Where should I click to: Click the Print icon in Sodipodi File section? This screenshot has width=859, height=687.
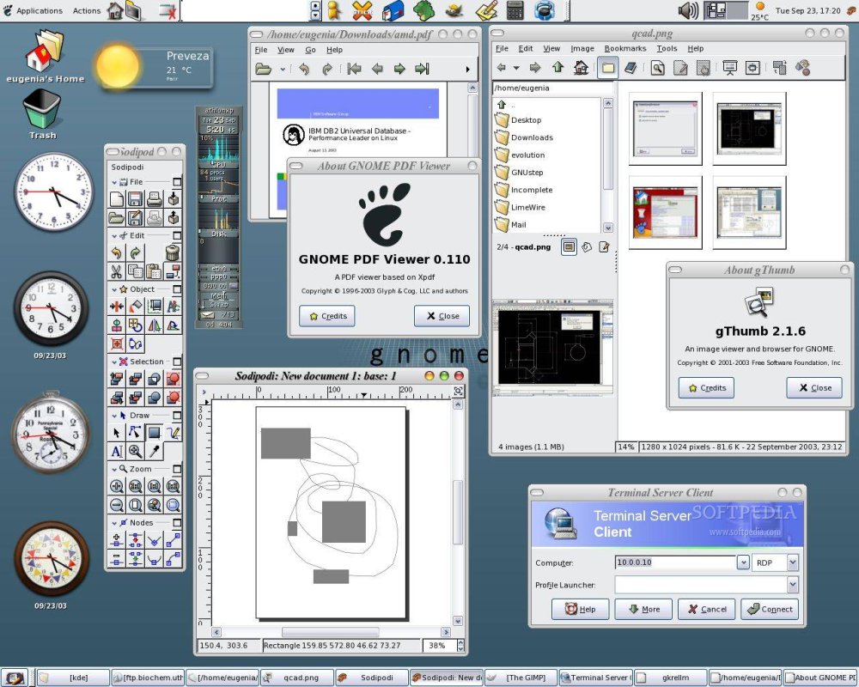click(x=155, y=199)
